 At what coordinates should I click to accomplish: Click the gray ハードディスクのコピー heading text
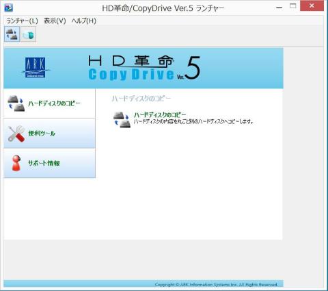click(141, 99)
